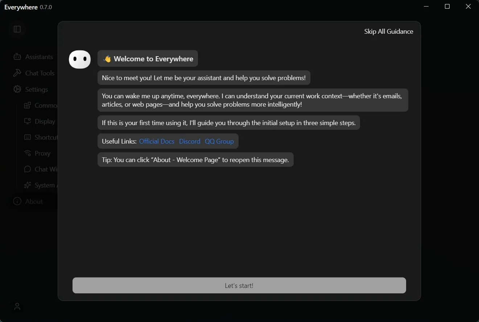Image resolution: width=479 pixels, height=322 pixels.
Task: Click the "Nice to meet you!" message
Action: (x=204, y=78)
